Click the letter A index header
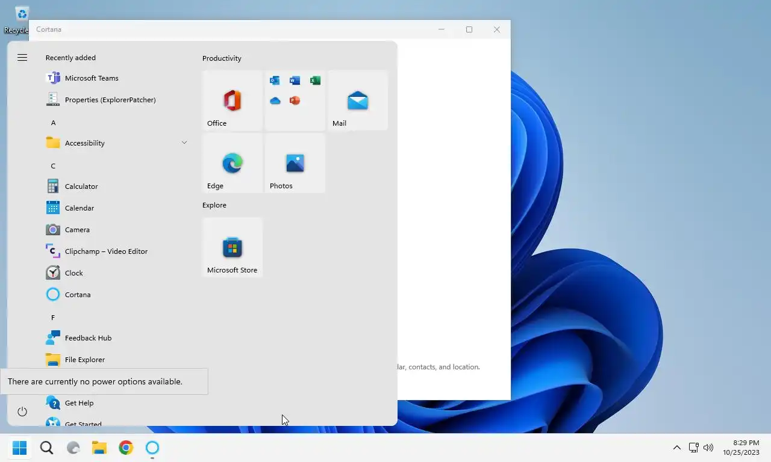Viewport: 771px width, 462px height. click(x=53, y=123)
